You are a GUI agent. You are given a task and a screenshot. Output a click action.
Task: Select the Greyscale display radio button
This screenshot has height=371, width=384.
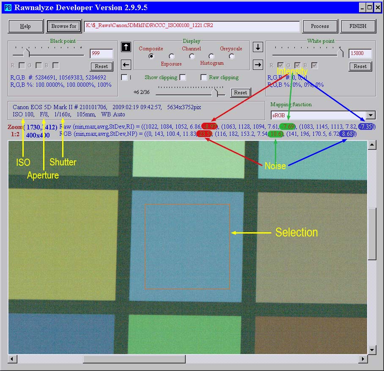[231, 56]
